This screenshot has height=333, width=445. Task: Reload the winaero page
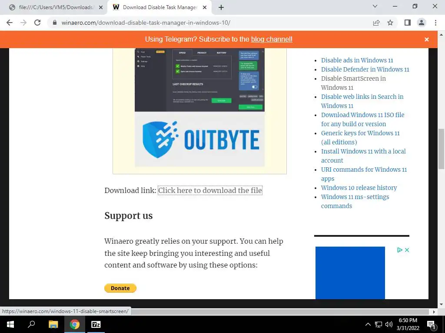37,23
